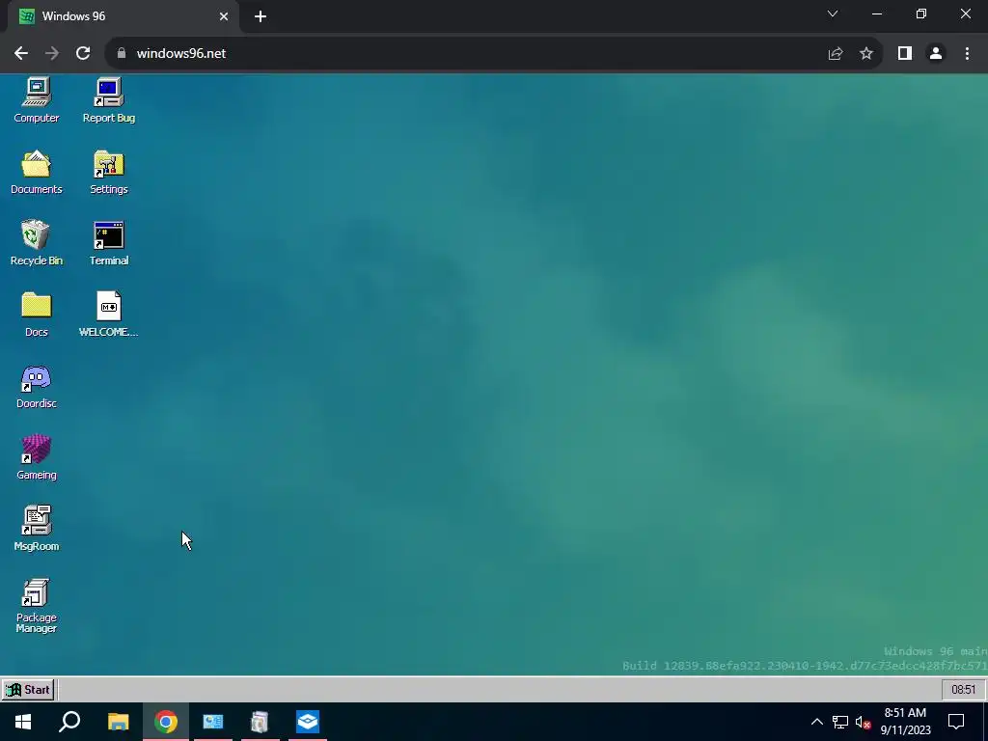
Task: Click the Windows 96 Start button
Action: (28, 689)
